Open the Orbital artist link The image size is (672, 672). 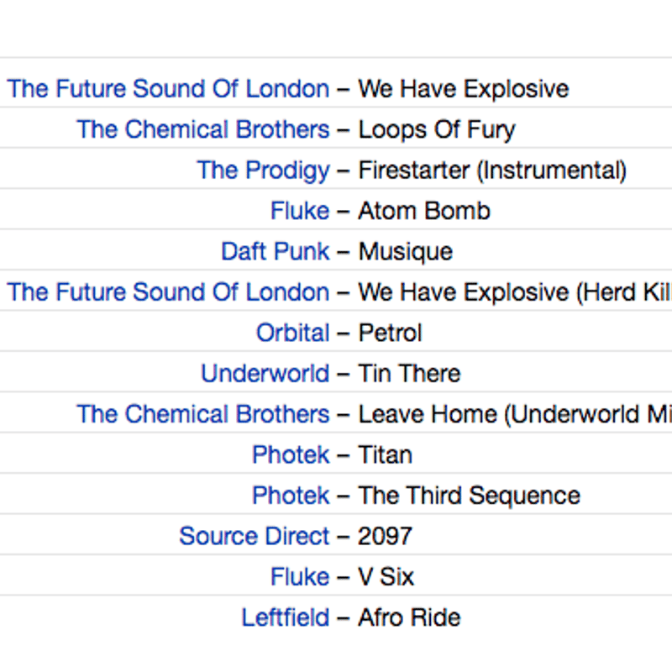[x=292, y=333]
